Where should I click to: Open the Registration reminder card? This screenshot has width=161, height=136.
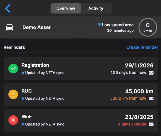point(81,69)
